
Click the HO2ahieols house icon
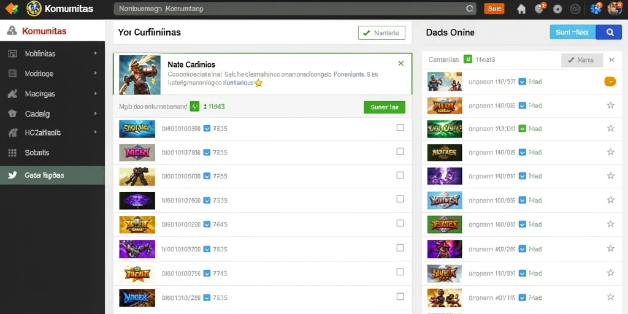click(12, 132)
